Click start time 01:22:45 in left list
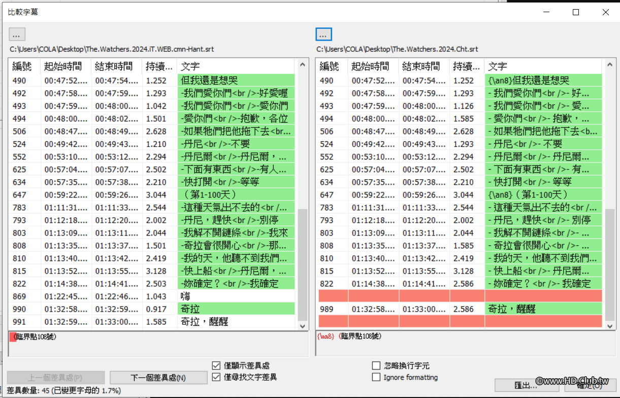This screenshot has height=398, width=620. (66, 296)
